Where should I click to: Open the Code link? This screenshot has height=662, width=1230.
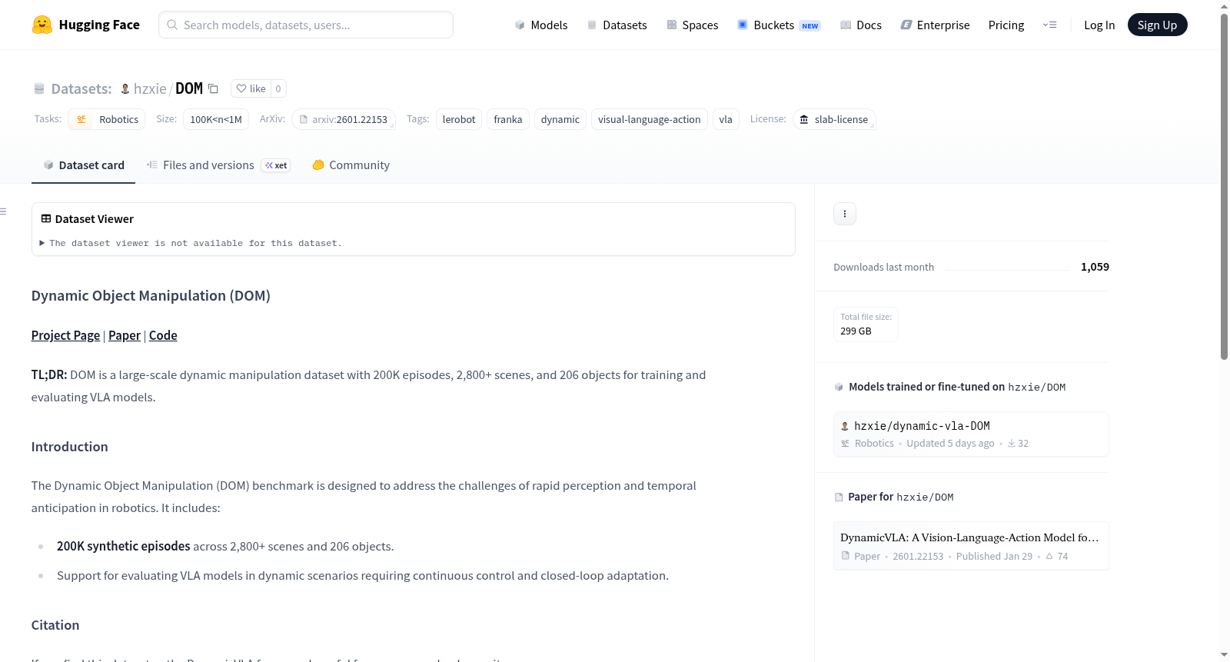(x=163, y=335)
